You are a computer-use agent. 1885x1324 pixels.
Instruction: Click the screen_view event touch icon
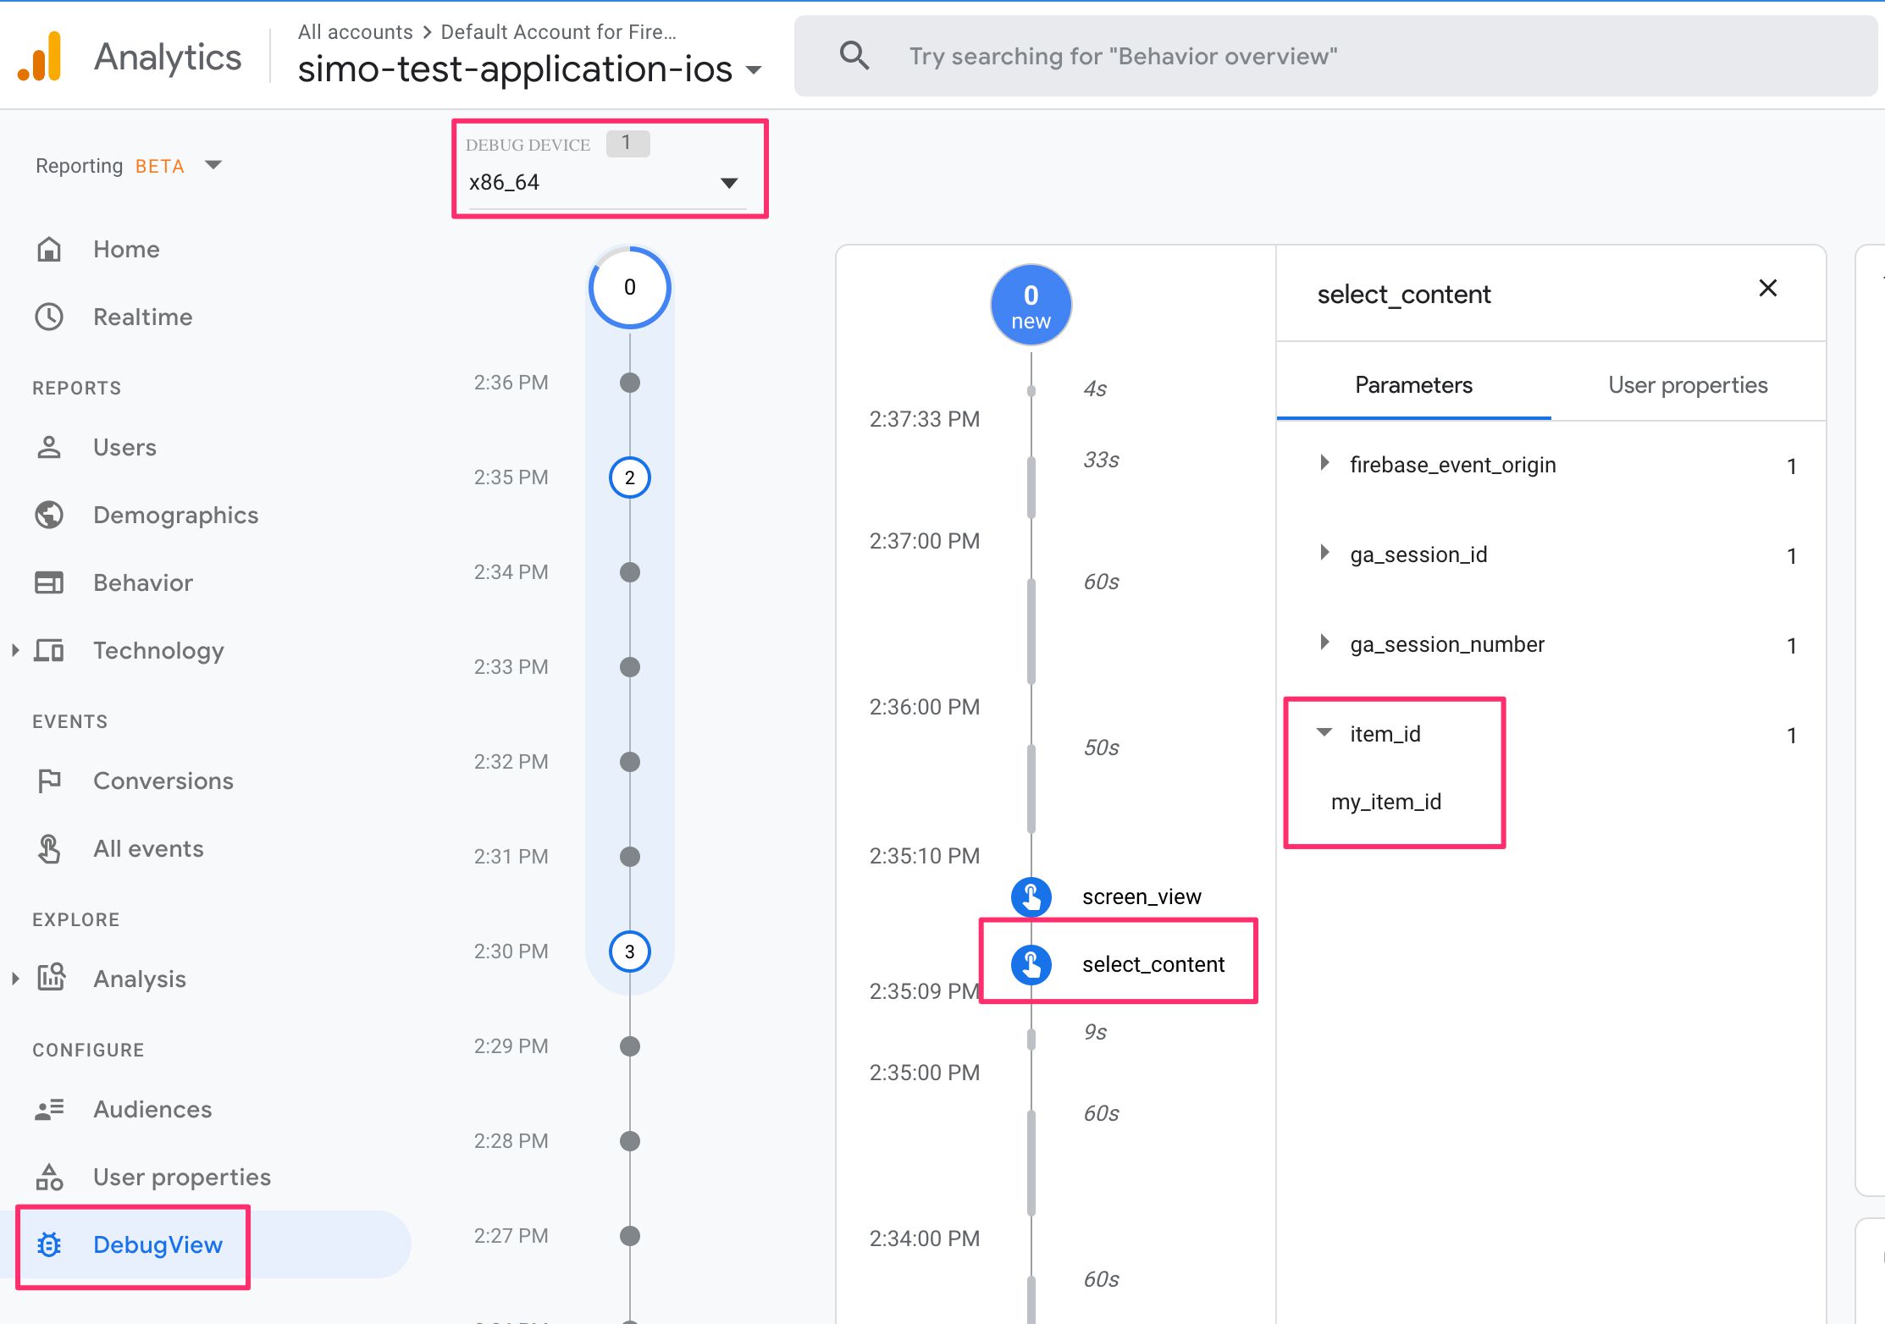pyautogui.click(x=1031, y=896)
